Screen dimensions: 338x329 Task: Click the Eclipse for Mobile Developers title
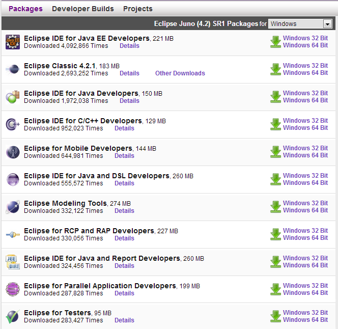point(78,148)
